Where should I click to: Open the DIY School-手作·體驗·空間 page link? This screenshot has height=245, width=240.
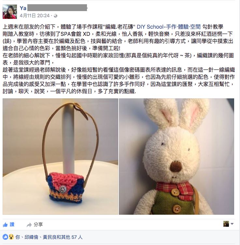[x=169, y=27]
